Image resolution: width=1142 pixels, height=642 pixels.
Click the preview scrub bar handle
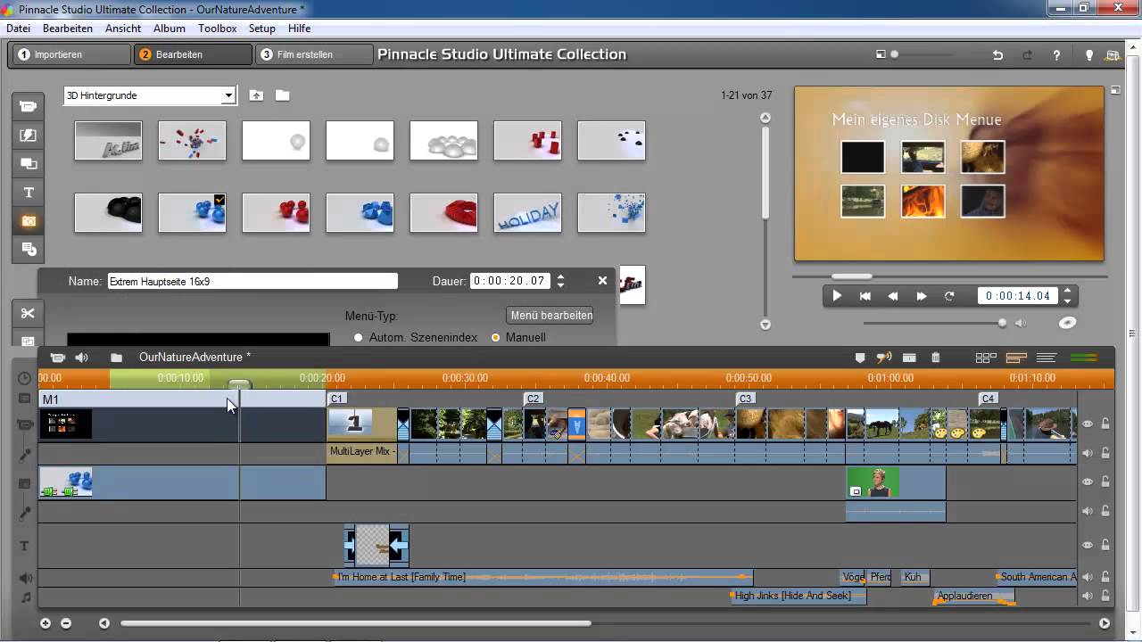(x=852, y=276)
